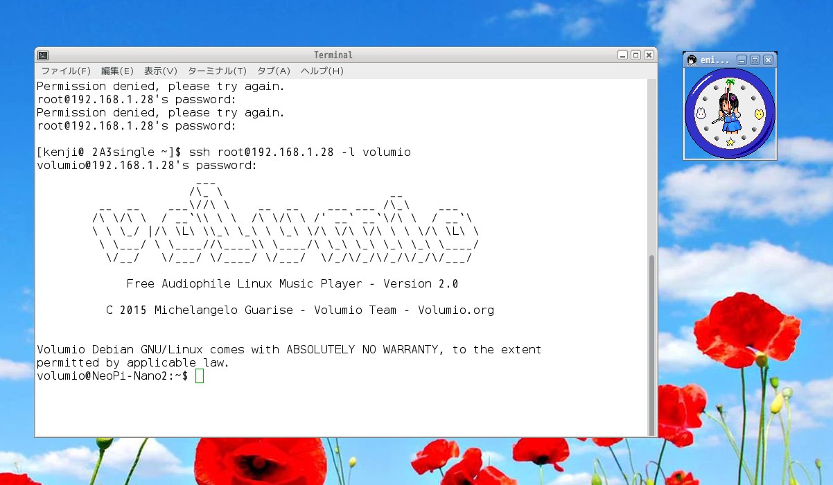This screenshot has width=833, height=485.
Task: Open the タブ(A) menu
Action: (x=274, y=71)
